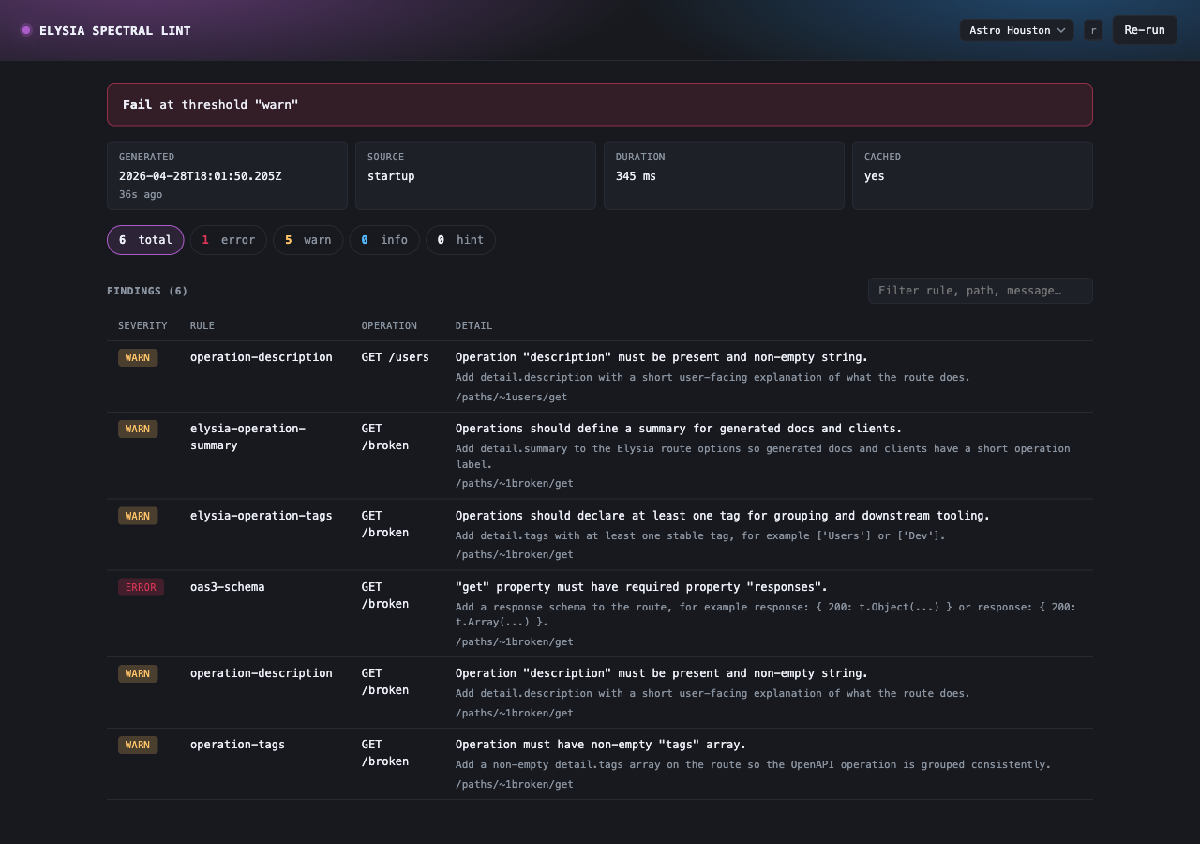This screenshot has height=844, width=1200.
Task: Click the Source value 'startup'
Action: click(391, 176)
